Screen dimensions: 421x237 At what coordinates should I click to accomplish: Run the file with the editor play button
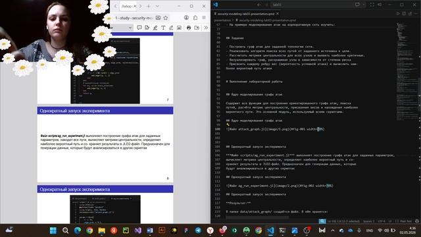[x=398, y=13]
